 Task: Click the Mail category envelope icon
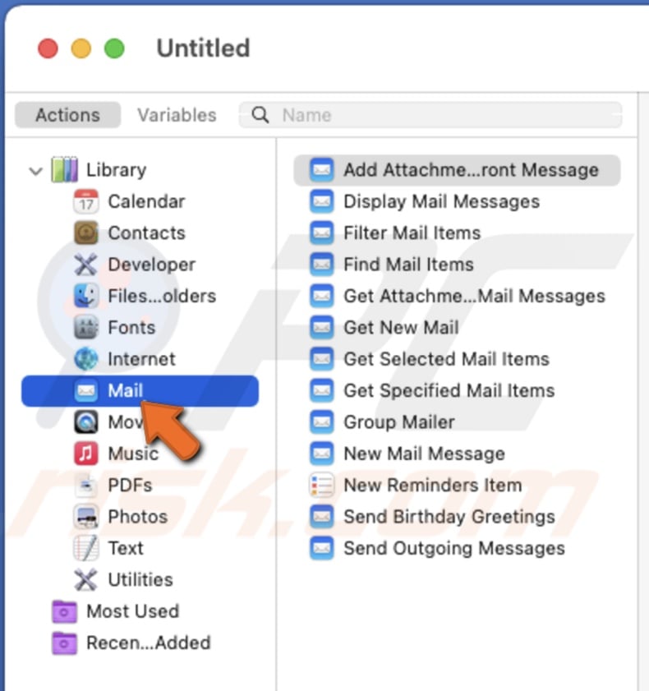tap(86, 390)
